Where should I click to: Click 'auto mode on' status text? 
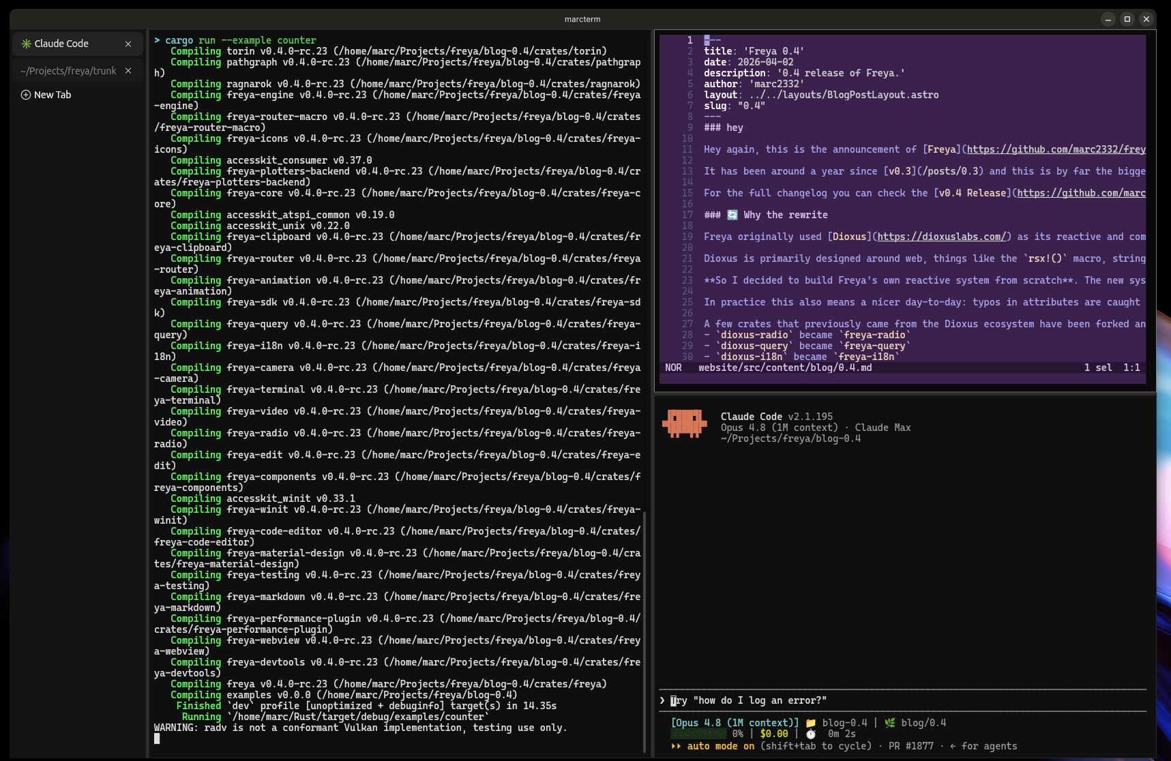(721, 746)
